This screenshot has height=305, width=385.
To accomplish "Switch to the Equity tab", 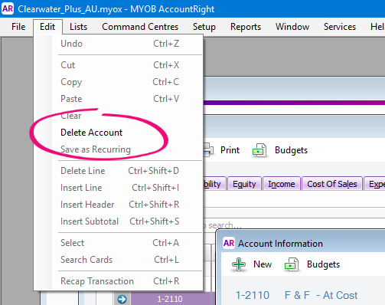I will point(244,184).
